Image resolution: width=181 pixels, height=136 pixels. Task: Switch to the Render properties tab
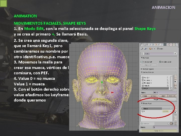[147, 45]
